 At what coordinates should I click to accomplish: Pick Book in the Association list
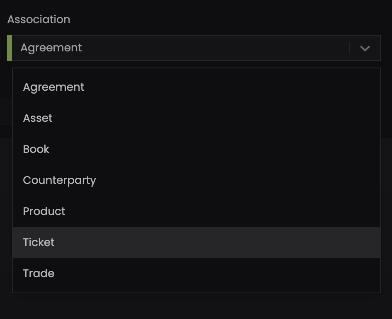[36, 149]
